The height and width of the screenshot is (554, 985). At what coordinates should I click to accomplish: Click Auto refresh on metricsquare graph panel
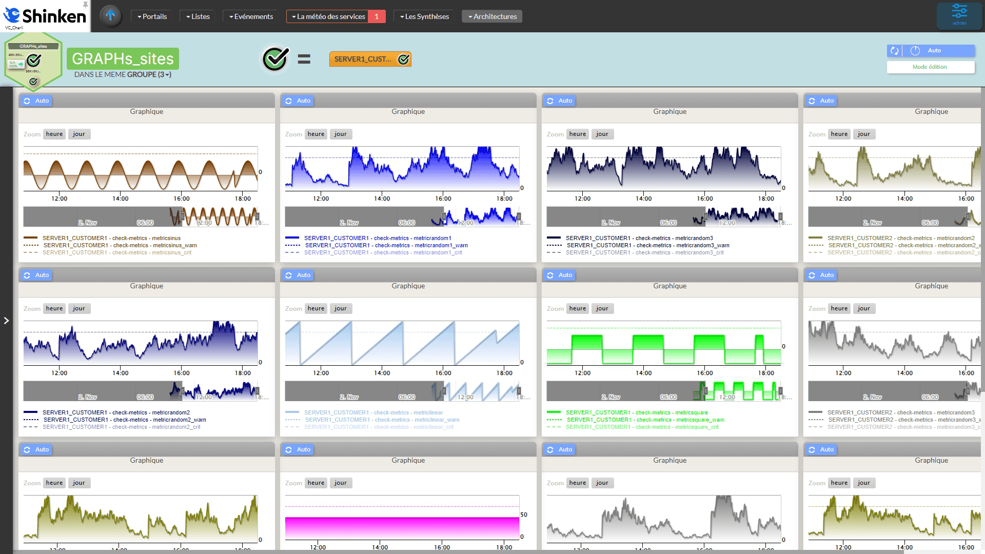click(x=560, y=275)
